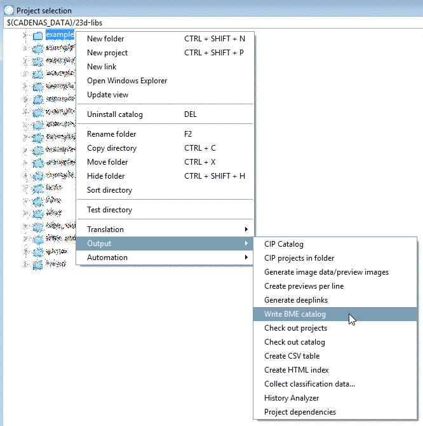Click the example folder icon

pyautogui.click(x=37, y=36)
